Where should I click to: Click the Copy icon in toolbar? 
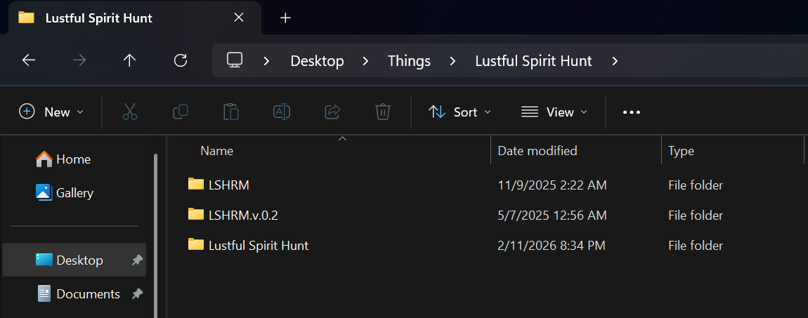(x=181, y=112)
